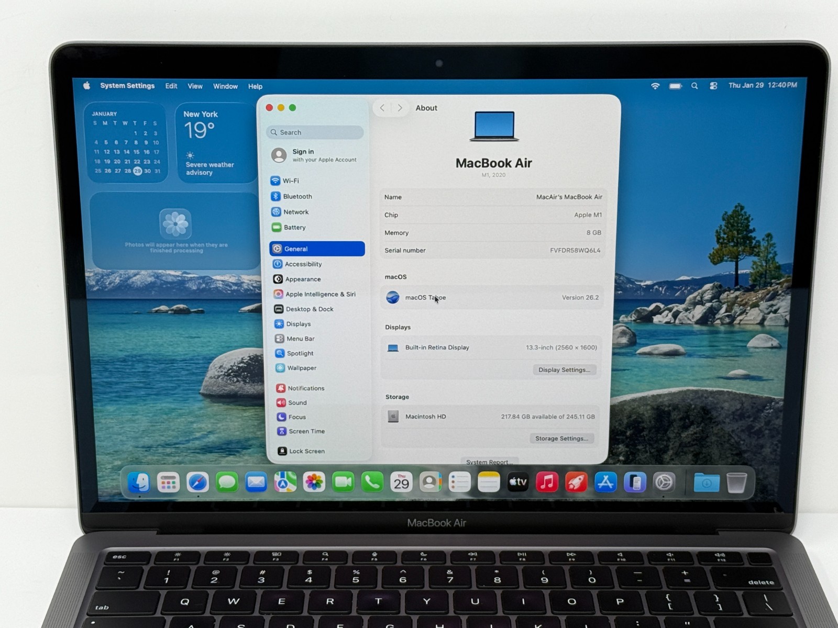Click the Storage Settings… button
838x628 pixels.
click(x=561, y=439)
